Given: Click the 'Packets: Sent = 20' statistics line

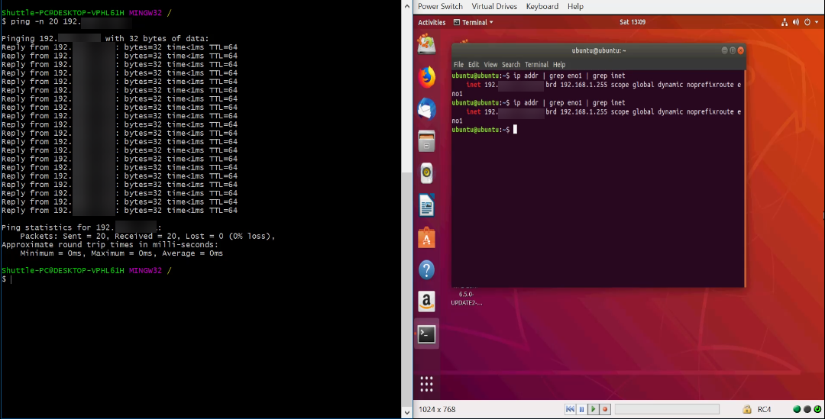Looking at the screenshot, I should pyautogui.click(x=147, y=236).
